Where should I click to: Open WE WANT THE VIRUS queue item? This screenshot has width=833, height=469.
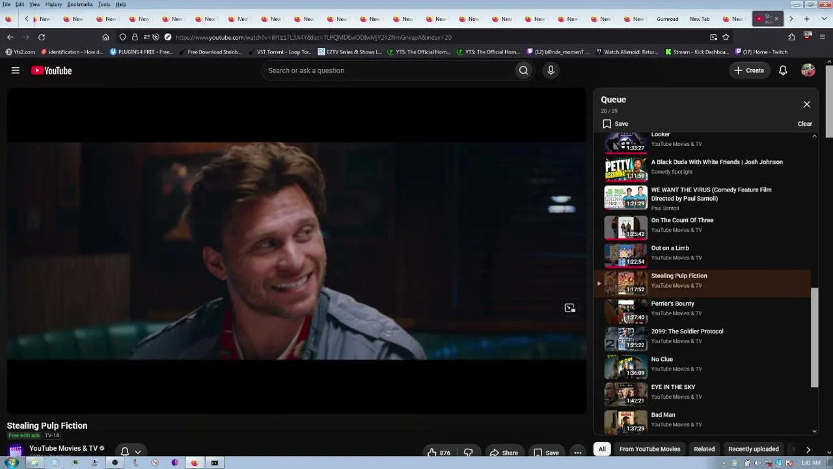704,198
